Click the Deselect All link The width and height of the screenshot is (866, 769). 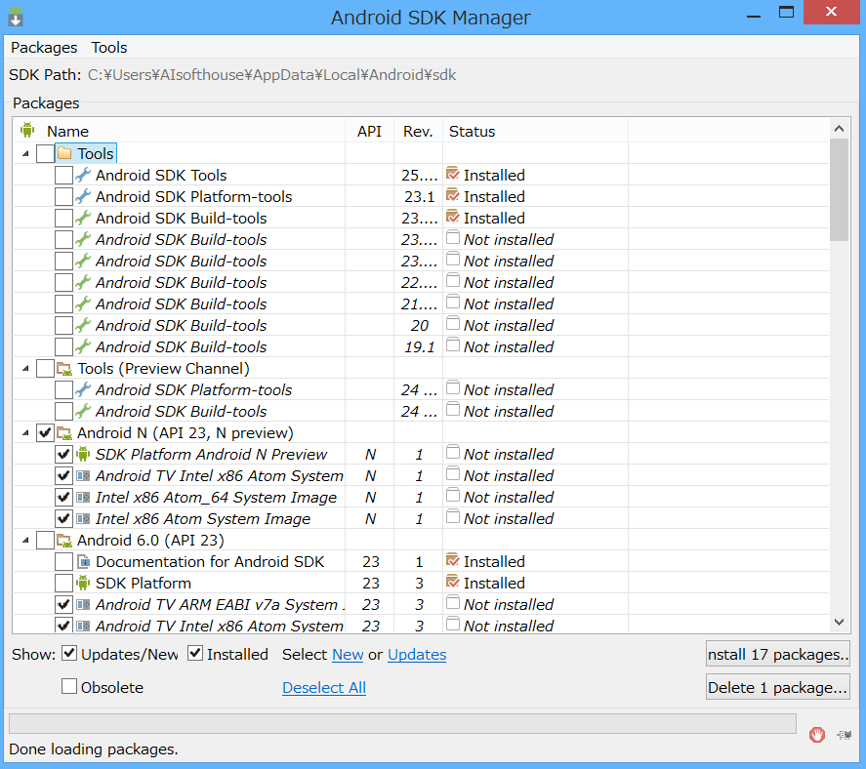(x=324, y=687)
